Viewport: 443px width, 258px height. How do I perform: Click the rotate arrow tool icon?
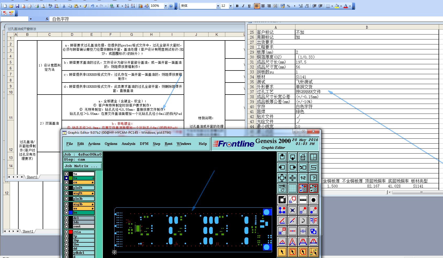303,221
